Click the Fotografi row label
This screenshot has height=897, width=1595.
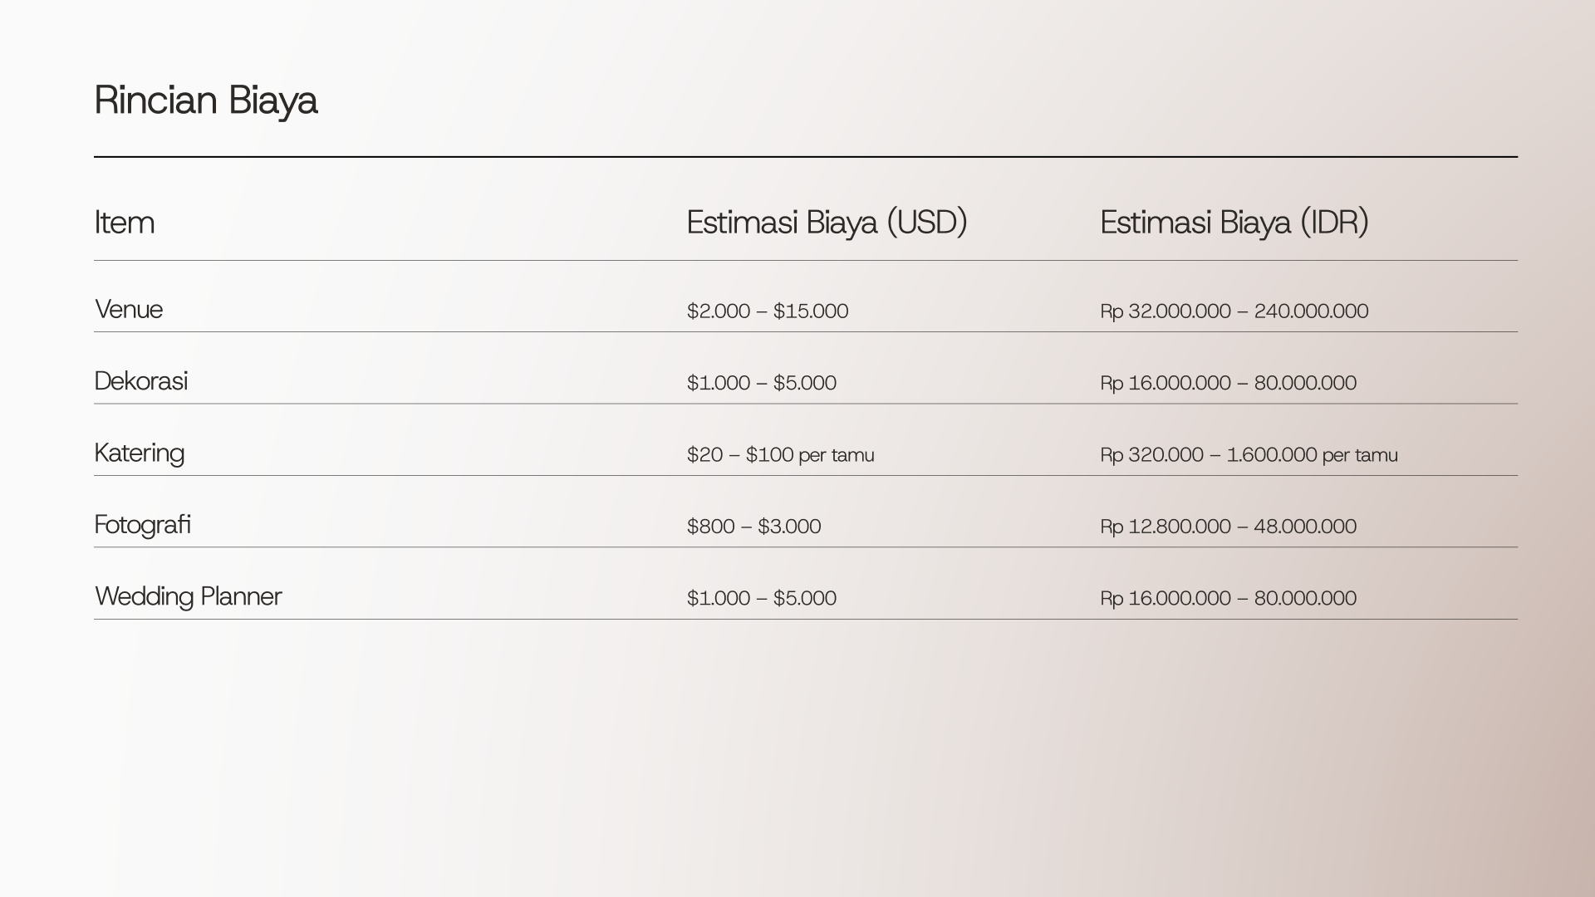pos(143,525)
